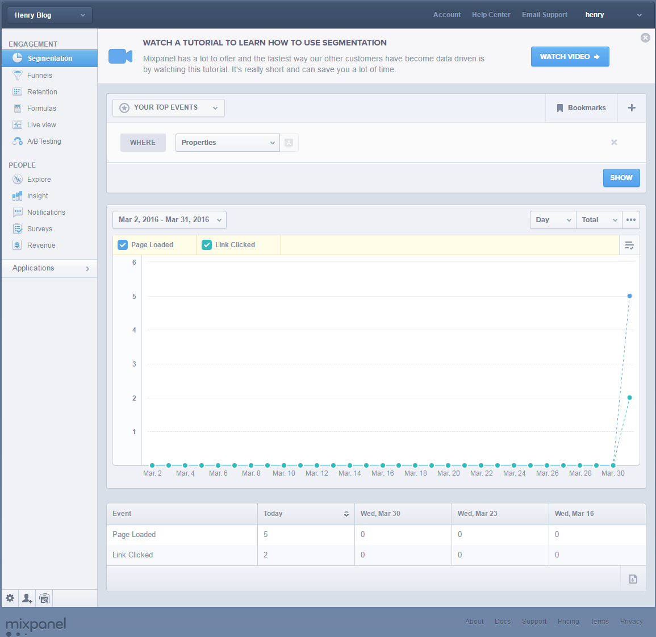Click the Event column header

coord(182,514)
